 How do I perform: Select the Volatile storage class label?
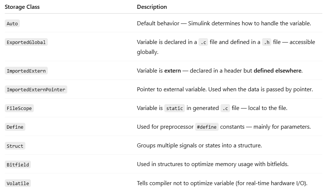point(18,183)
